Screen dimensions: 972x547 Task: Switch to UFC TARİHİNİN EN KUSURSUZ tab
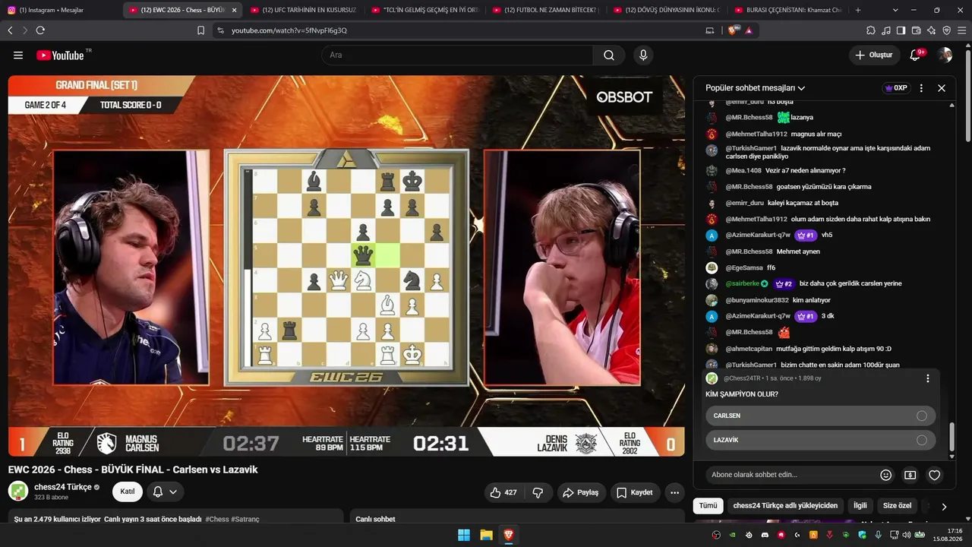point(304,10)
